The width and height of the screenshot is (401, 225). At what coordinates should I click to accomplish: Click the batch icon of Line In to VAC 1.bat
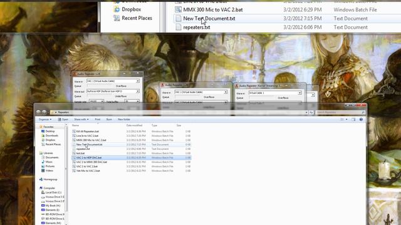coord(74,136)
